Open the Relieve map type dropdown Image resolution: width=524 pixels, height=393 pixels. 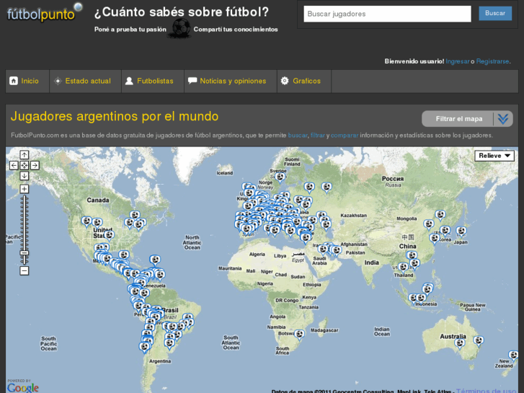494,156
